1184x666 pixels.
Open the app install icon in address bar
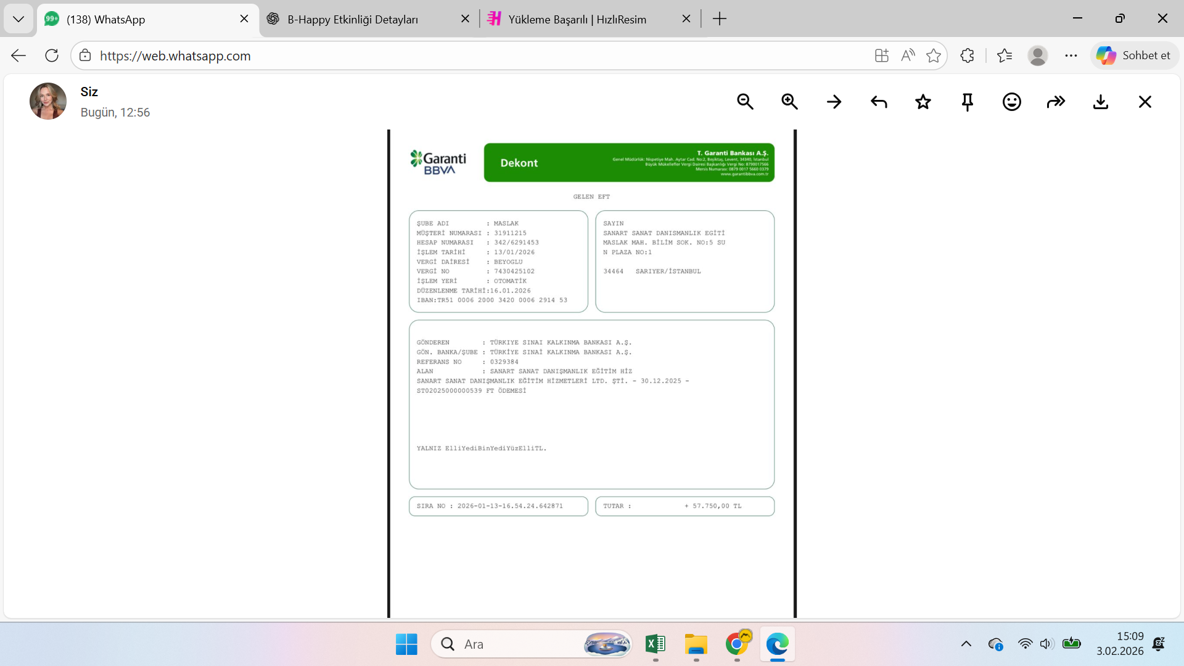tap(882, 55)
